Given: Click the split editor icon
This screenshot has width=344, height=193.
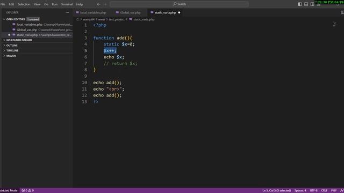Looking at the screenshot, I should 342,12.
